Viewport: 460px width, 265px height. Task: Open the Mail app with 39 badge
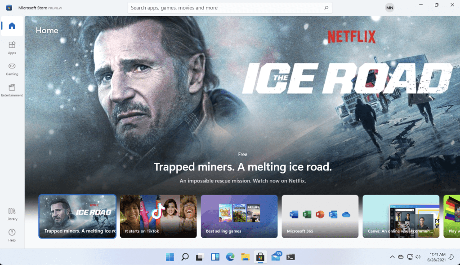(275, 257)
